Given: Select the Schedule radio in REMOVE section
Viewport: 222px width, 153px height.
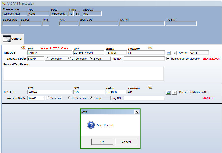Looking at the screenshot, I should tap(48, 58).
